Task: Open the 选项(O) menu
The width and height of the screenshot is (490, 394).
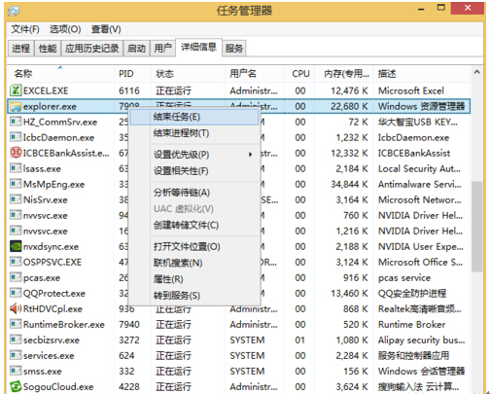Action: tap(65, 29)
